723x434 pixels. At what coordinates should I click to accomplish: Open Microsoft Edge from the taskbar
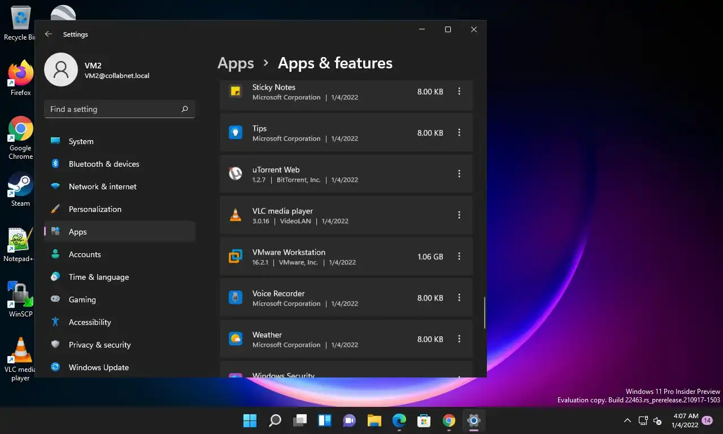399,420
